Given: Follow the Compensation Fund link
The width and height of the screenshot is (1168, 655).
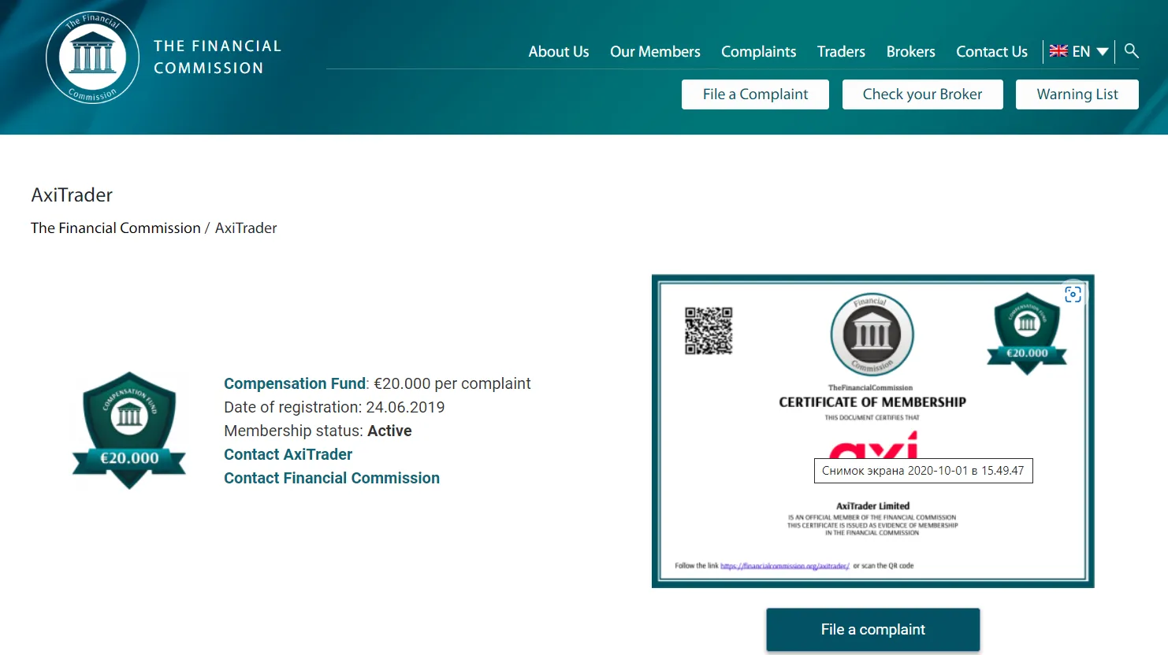Looking at the screenshot, I should point(295,383).
